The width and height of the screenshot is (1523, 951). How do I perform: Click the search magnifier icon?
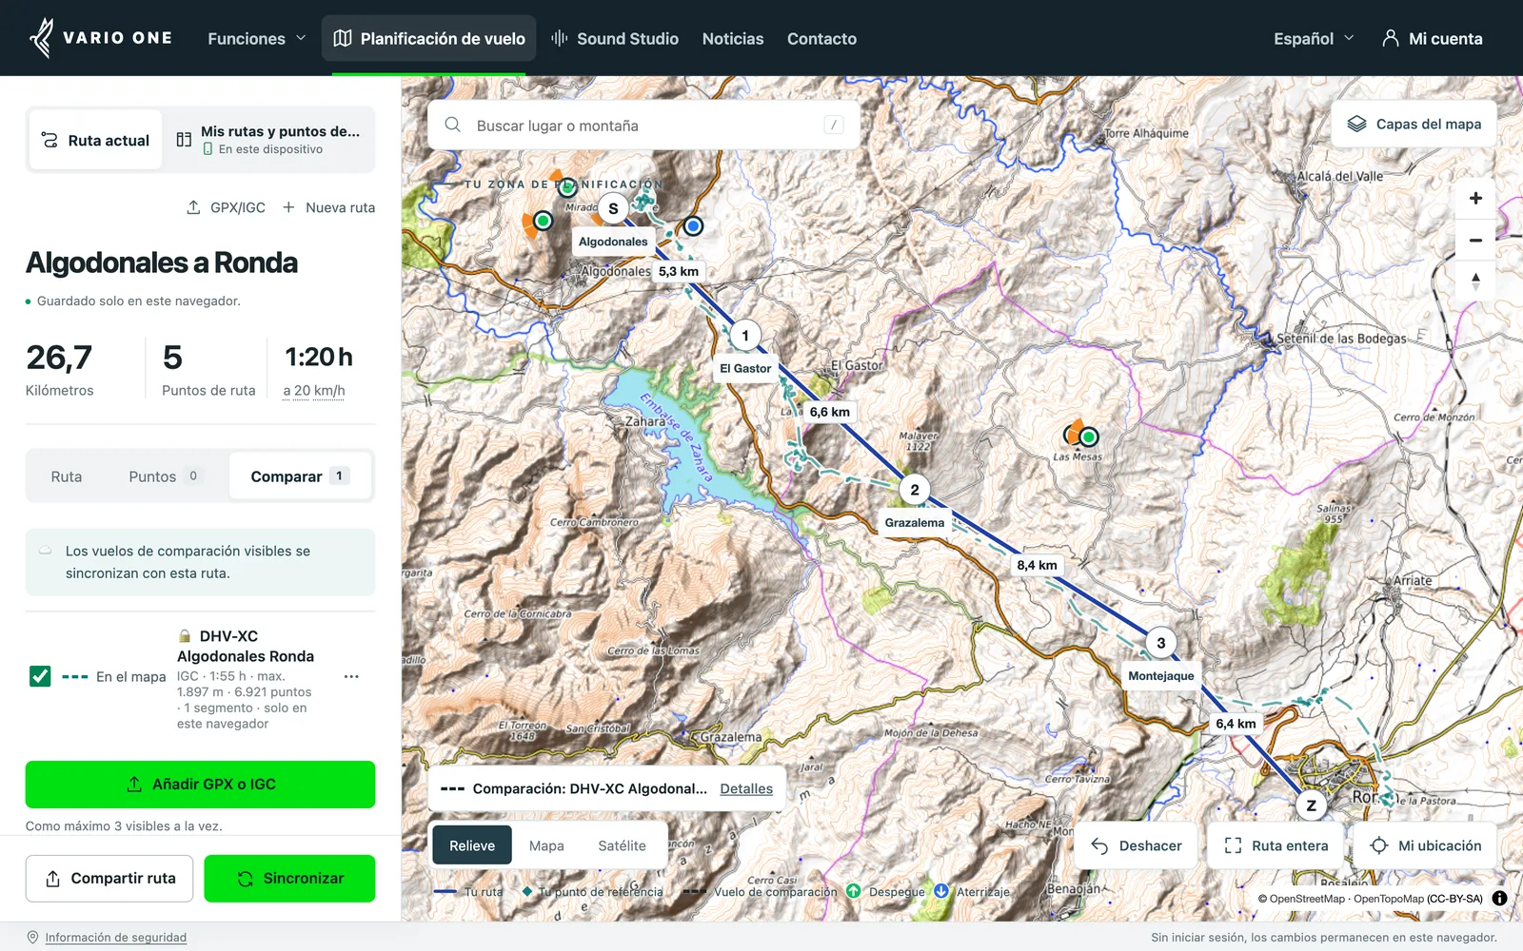(x=453, y=126)
